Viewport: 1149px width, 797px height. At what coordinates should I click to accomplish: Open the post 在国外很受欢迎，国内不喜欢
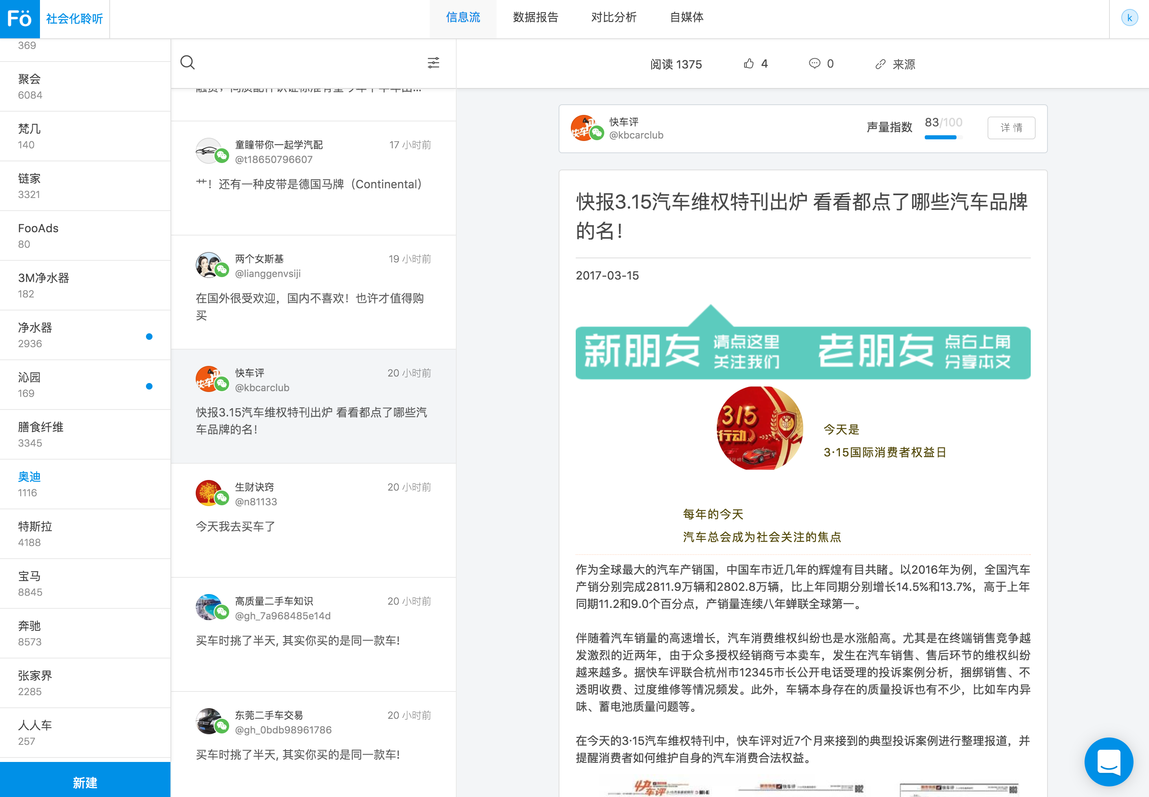(x=313, y=292)
